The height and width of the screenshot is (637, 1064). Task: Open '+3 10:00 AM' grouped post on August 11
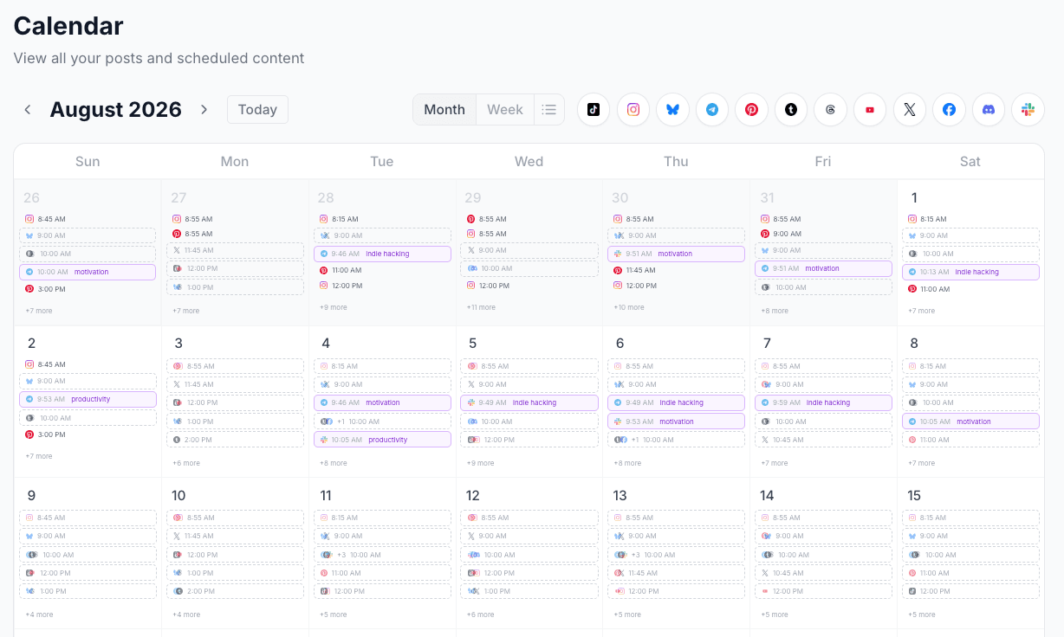tap(382, 555)
